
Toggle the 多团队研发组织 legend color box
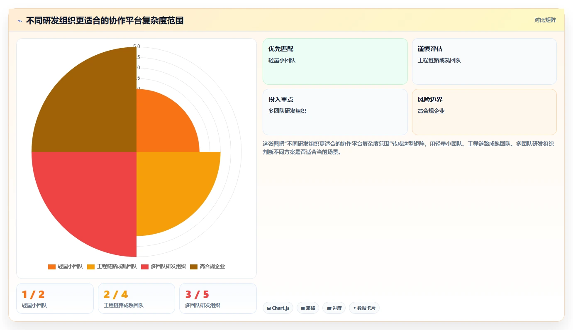(145, 266)
